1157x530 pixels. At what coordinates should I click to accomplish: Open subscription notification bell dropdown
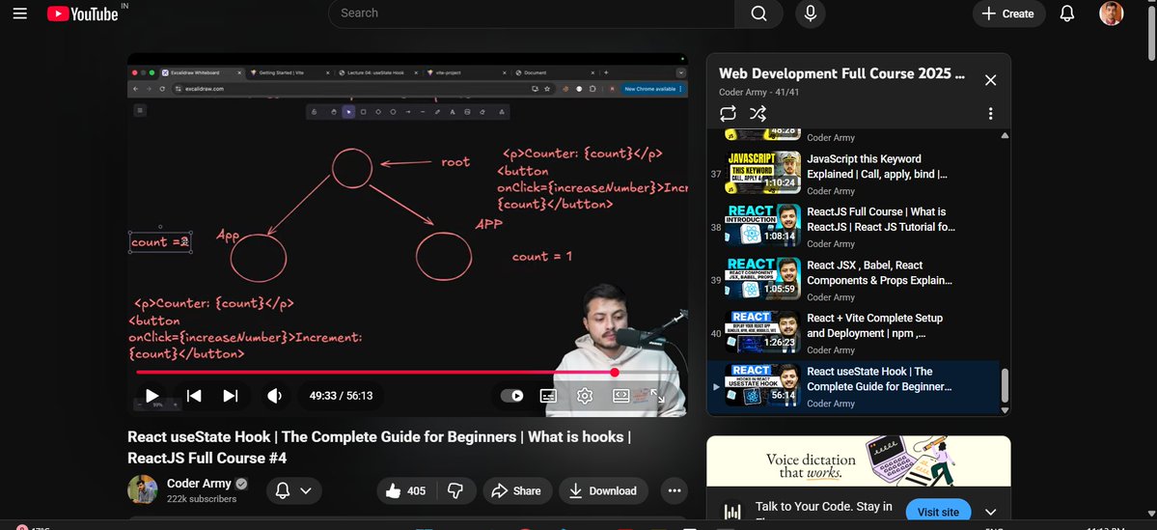(x=293, y=490)
